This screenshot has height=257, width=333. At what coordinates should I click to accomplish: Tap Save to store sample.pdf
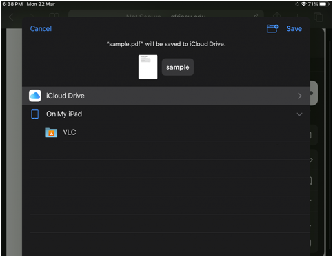point(294,28)
